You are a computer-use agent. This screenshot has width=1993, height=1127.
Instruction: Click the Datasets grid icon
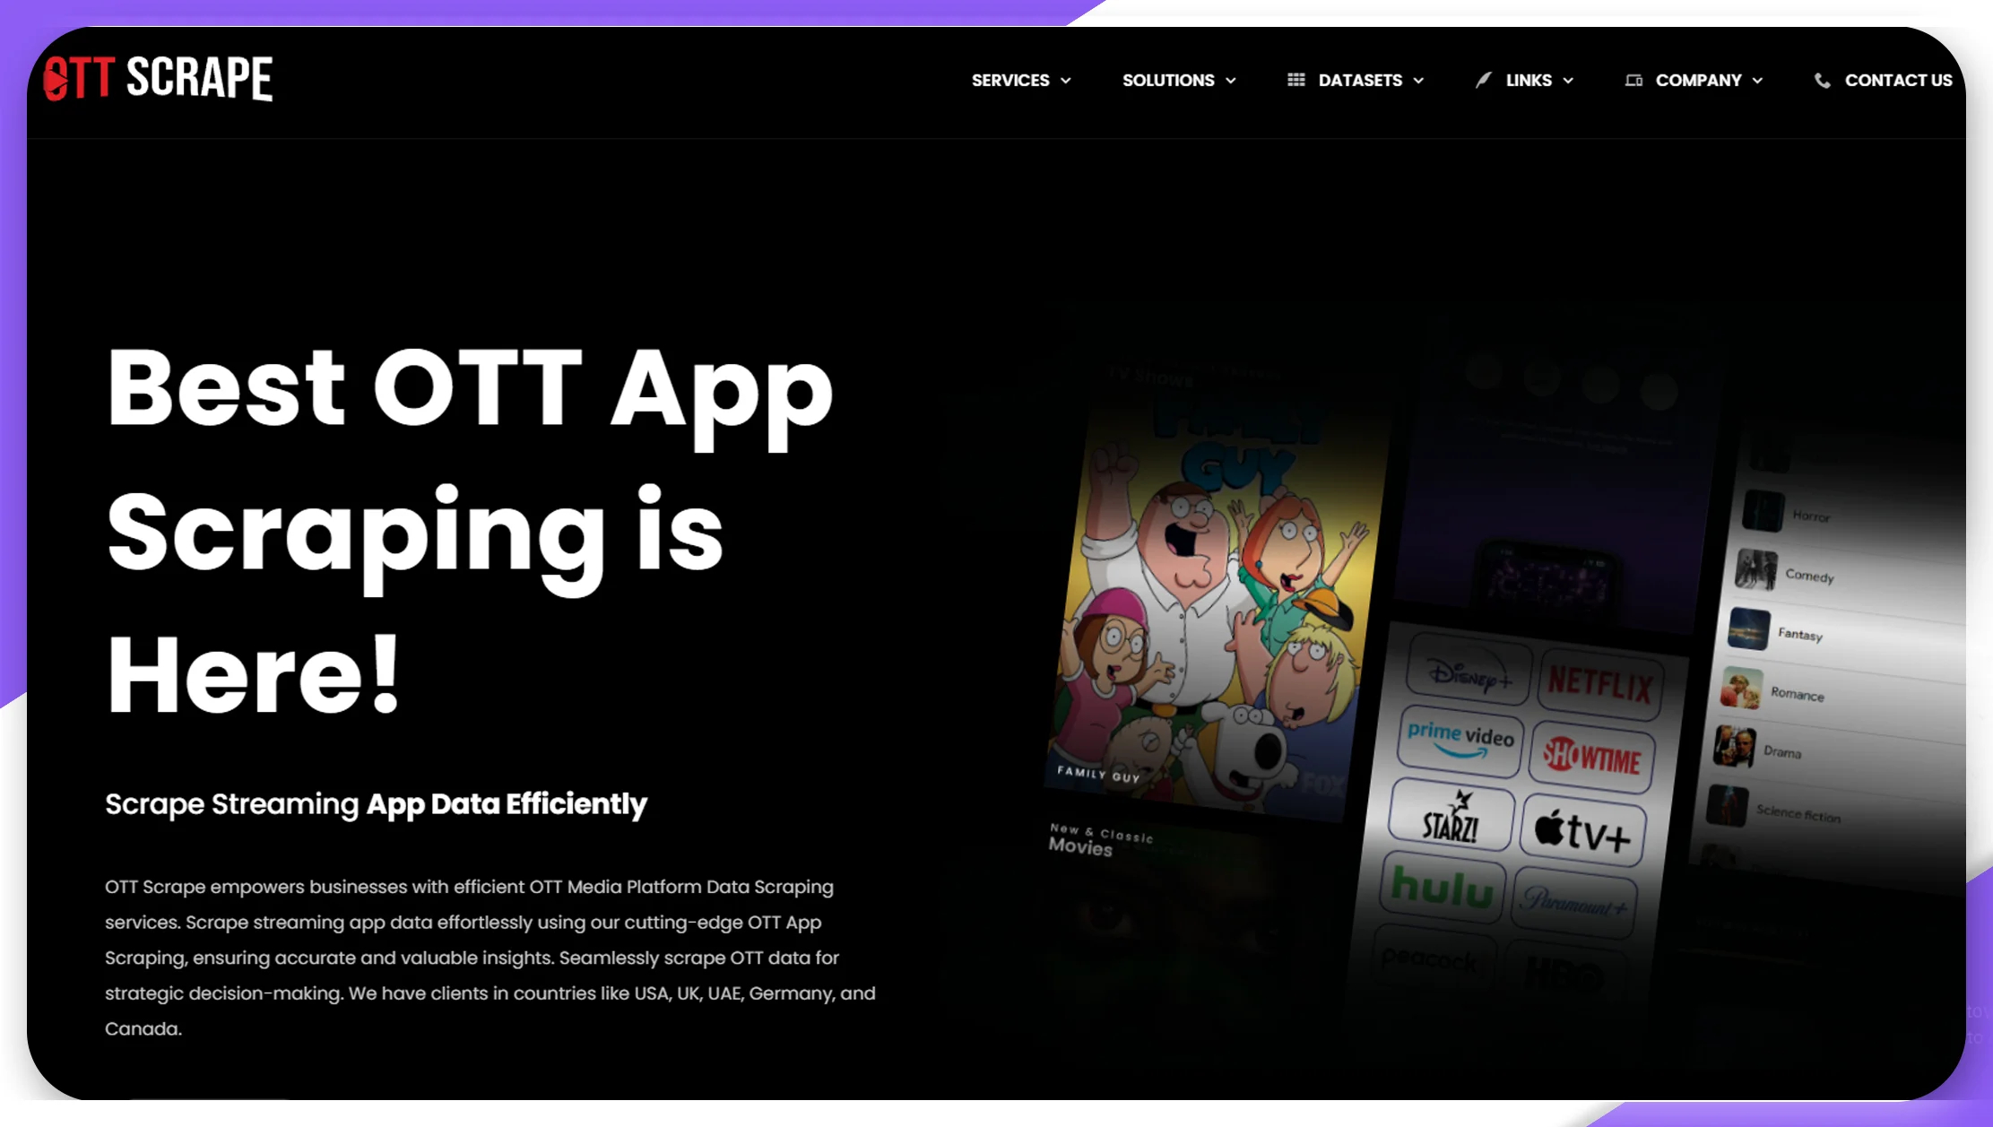click(1296, 80)
